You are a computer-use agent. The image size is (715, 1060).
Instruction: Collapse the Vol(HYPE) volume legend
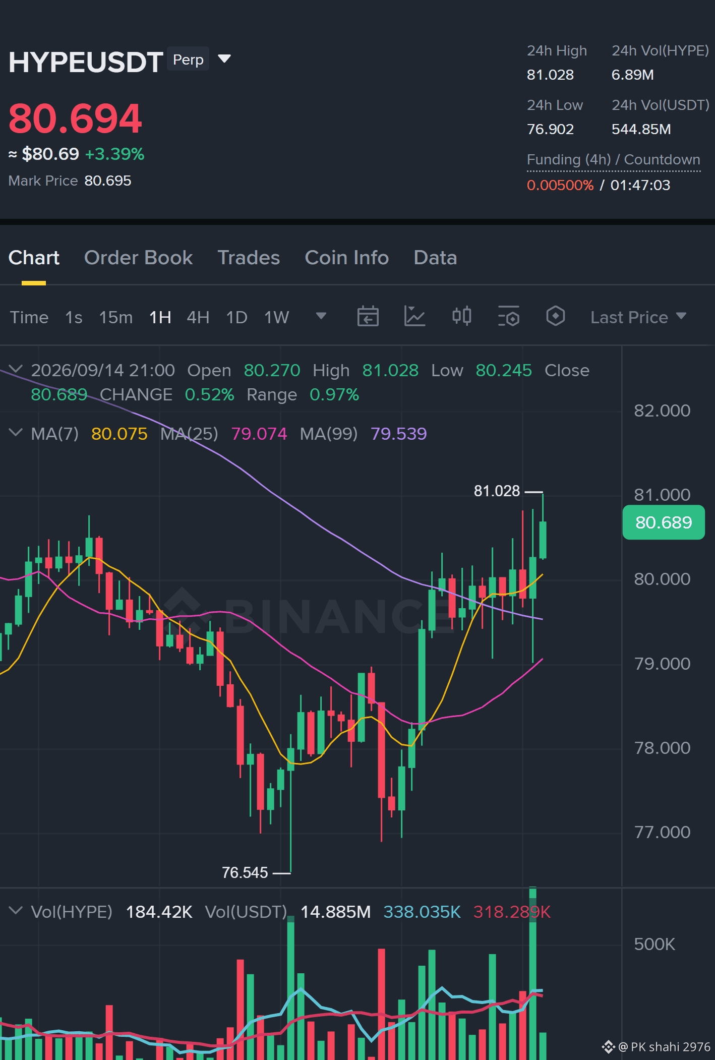[16, 911]
